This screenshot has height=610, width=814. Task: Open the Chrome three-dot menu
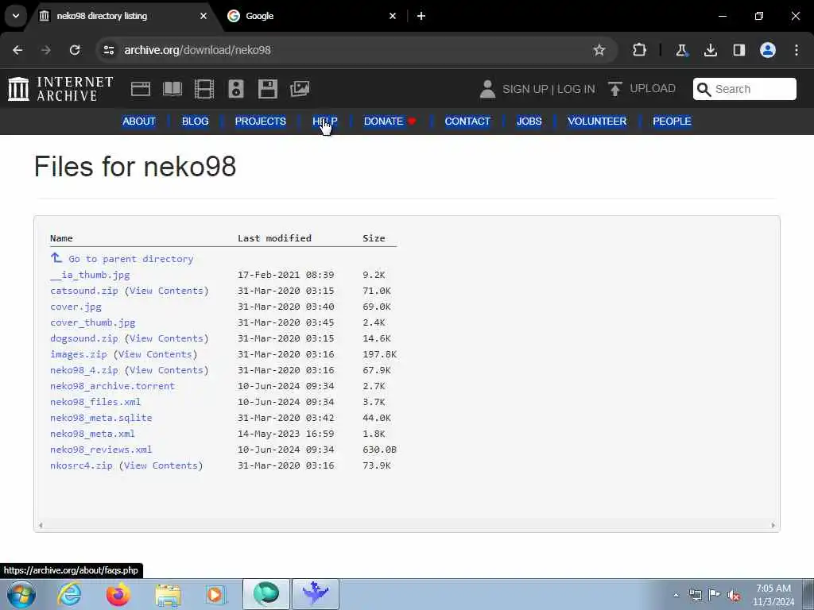796,50
